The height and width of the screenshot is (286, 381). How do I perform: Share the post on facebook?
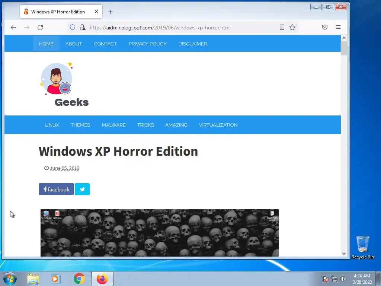click(56, 189)
